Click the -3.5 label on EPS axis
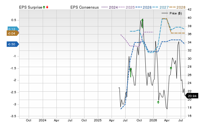This screenshot has height=122, width=204. [x=13, y=116]
